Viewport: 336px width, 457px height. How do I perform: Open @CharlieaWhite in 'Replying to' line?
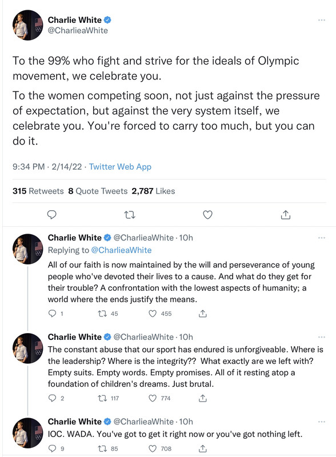[x=121, y=250]
